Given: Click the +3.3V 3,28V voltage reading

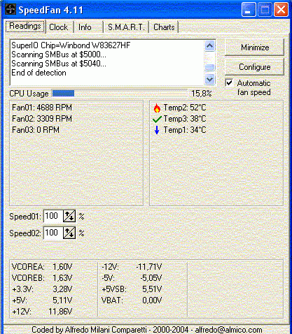Looking at the screenshot, I should click(x=42, y=289).
